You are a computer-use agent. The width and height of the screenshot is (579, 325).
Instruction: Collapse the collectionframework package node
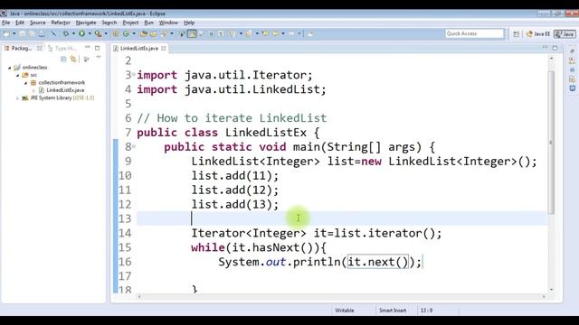[26, 83]
